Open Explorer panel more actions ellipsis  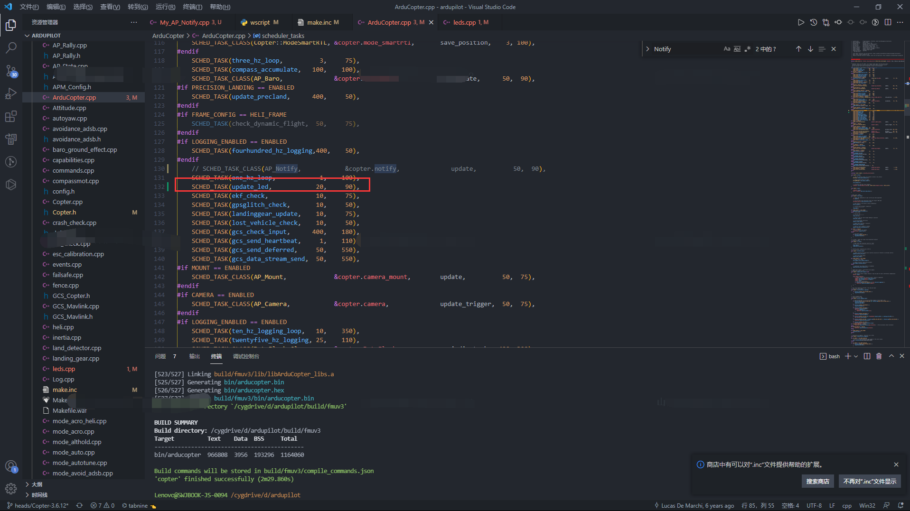pyautogui.click(x=134, y=22)
